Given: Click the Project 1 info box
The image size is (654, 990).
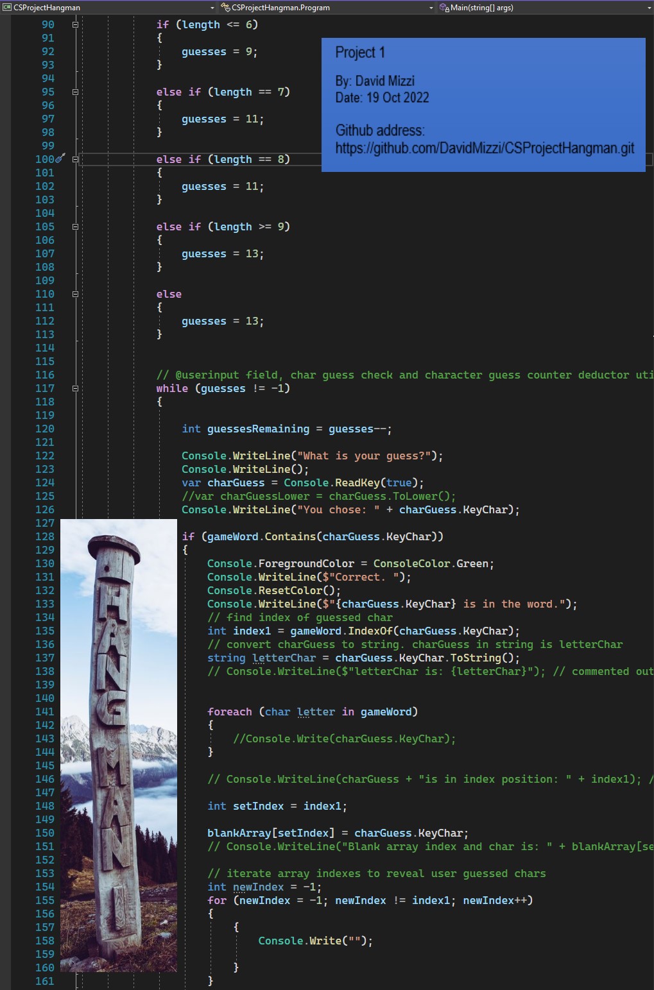Looking at the screenshot, I should [483, 105].
